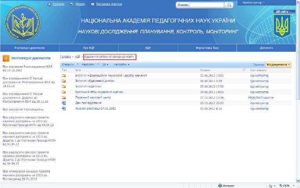Follow the Форум link in header
The width and height of the screenshot is (300, 188).
tap(80, 4)
